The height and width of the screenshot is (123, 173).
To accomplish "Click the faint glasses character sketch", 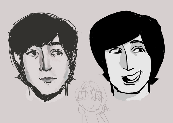I will 92,101.
